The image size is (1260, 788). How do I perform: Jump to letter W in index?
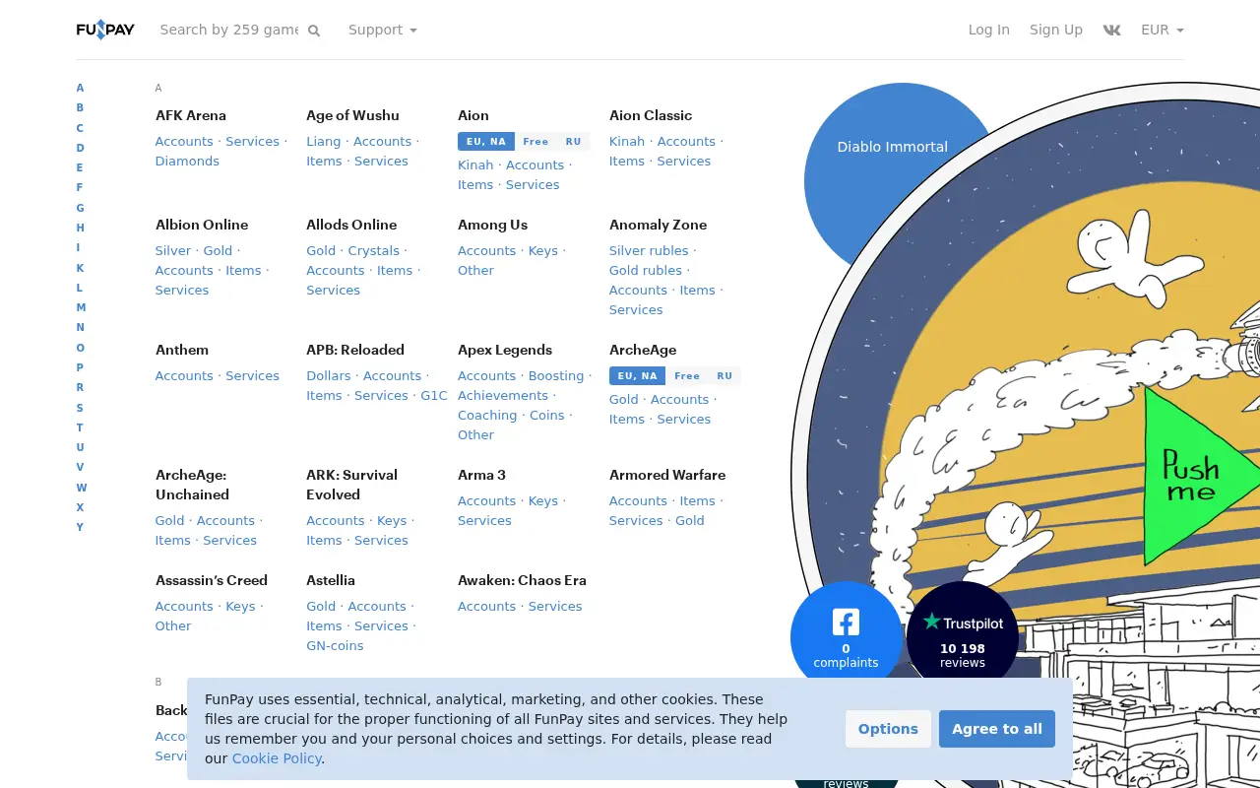(82, 488)
